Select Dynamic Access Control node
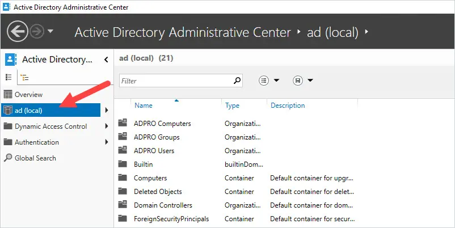 click(51, 126)
